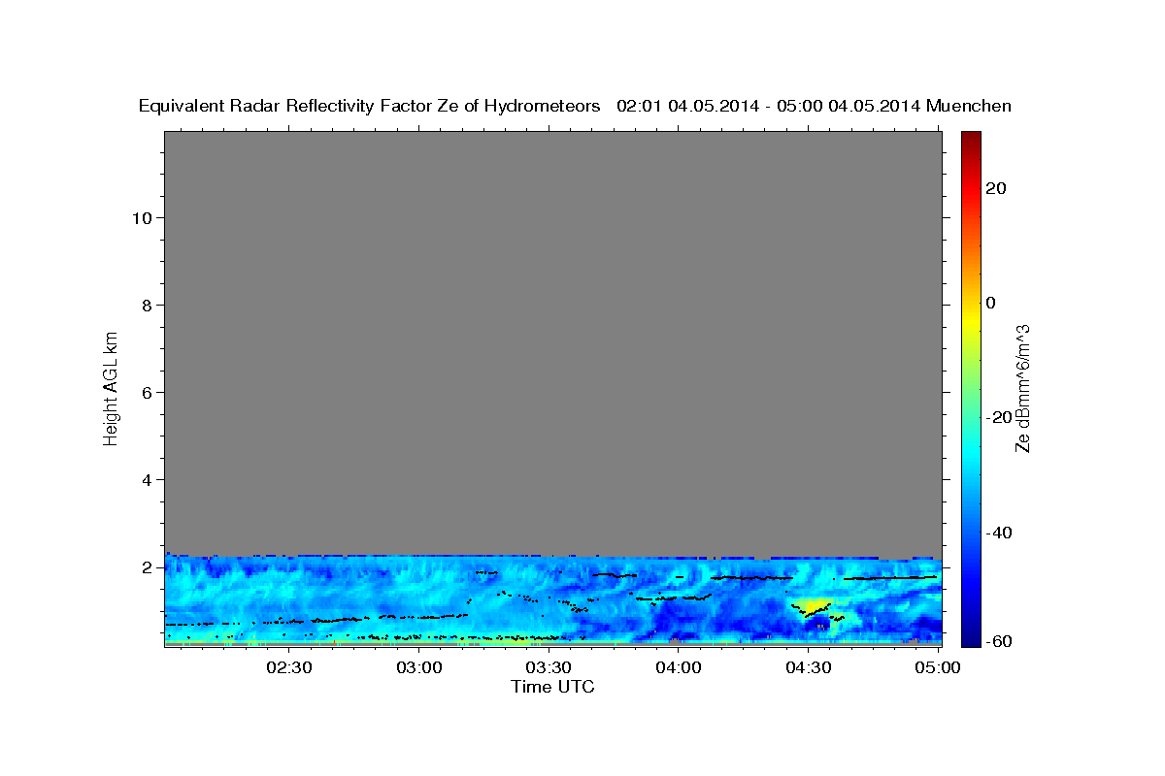Click the height tick label '4'
Screen dimensions: 1165x776
point(147,479)
